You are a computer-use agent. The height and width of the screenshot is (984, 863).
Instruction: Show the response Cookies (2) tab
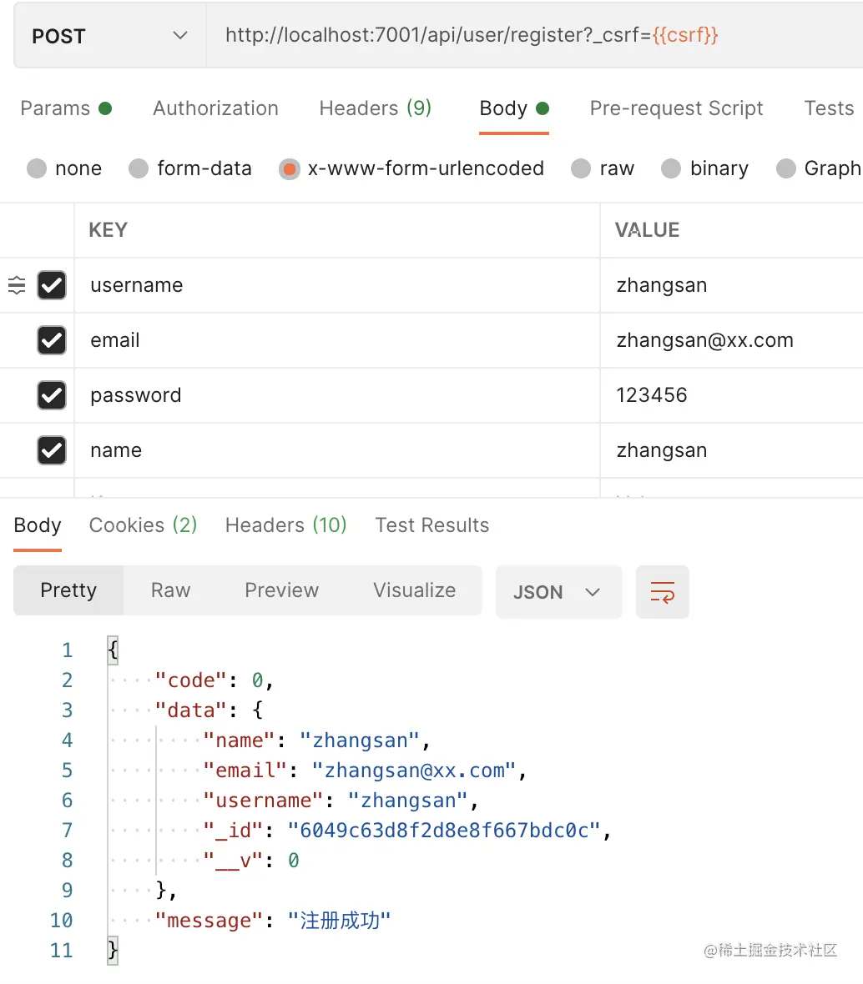pyautogui.click(x=143, y=525)
